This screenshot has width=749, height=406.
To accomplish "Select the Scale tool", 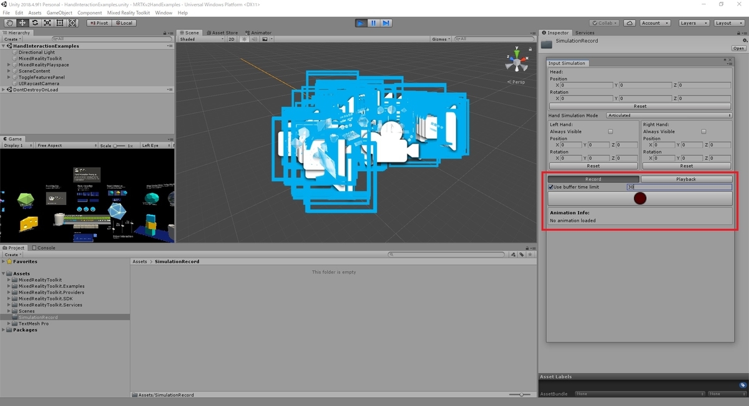I will [x=47, y=23].
